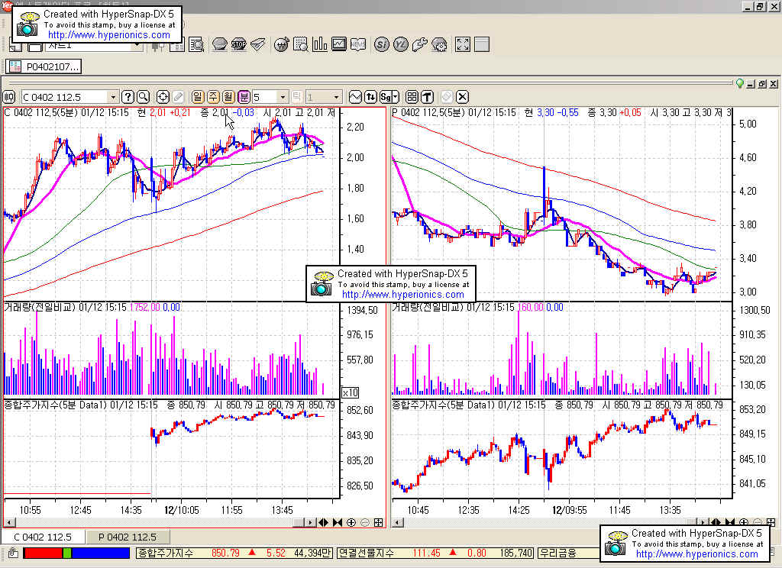The height and width of the screenshot is (568, 782).
Task: Open the symbol code C 0402 112.5 dropdown
Action: click(114, 97)
